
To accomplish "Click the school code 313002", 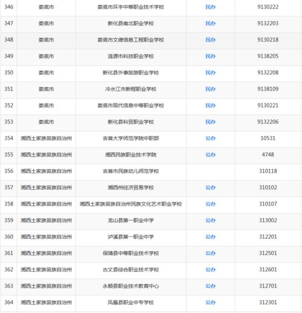I will (268, 221).
